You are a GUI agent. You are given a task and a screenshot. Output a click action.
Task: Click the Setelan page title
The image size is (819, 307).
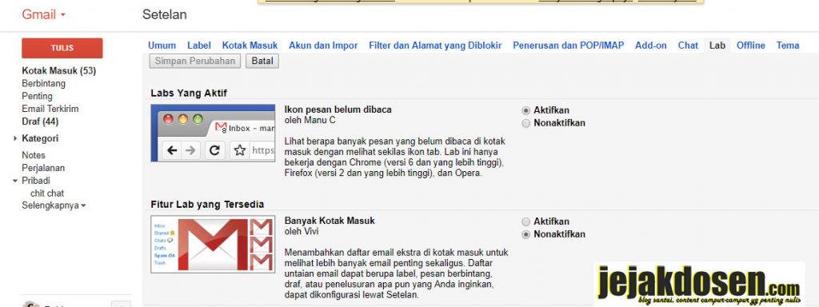[x=165, y=14]
